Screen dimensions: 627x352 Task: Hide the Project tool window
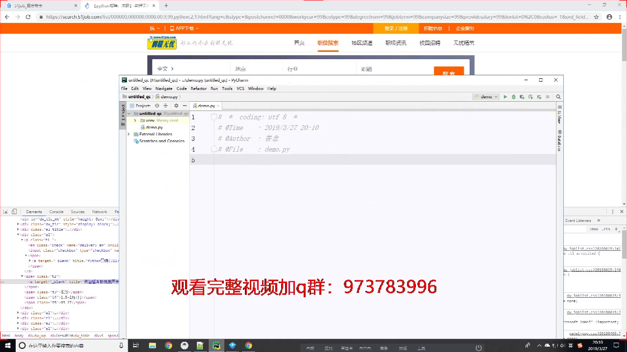point(184,106)
